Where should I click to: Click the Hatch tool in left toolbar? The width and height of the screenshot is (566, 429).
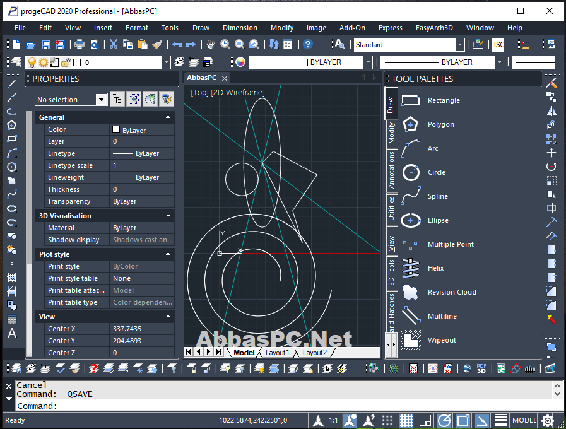tap(12, 278)
